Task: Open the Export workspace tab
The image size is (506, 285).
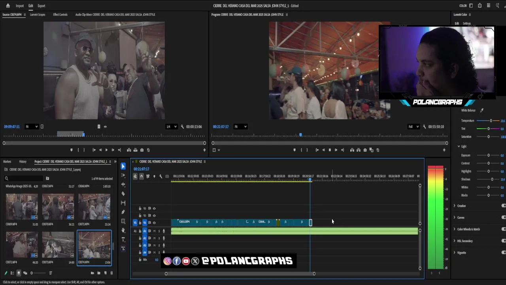Action: click(x=41, y=6)
